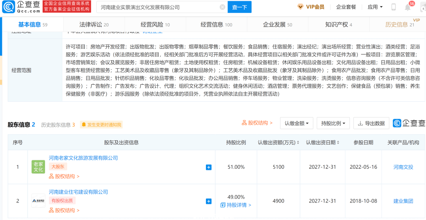Open the 持股比例 dropdown

pyautogui.click(x=333, y=123)
